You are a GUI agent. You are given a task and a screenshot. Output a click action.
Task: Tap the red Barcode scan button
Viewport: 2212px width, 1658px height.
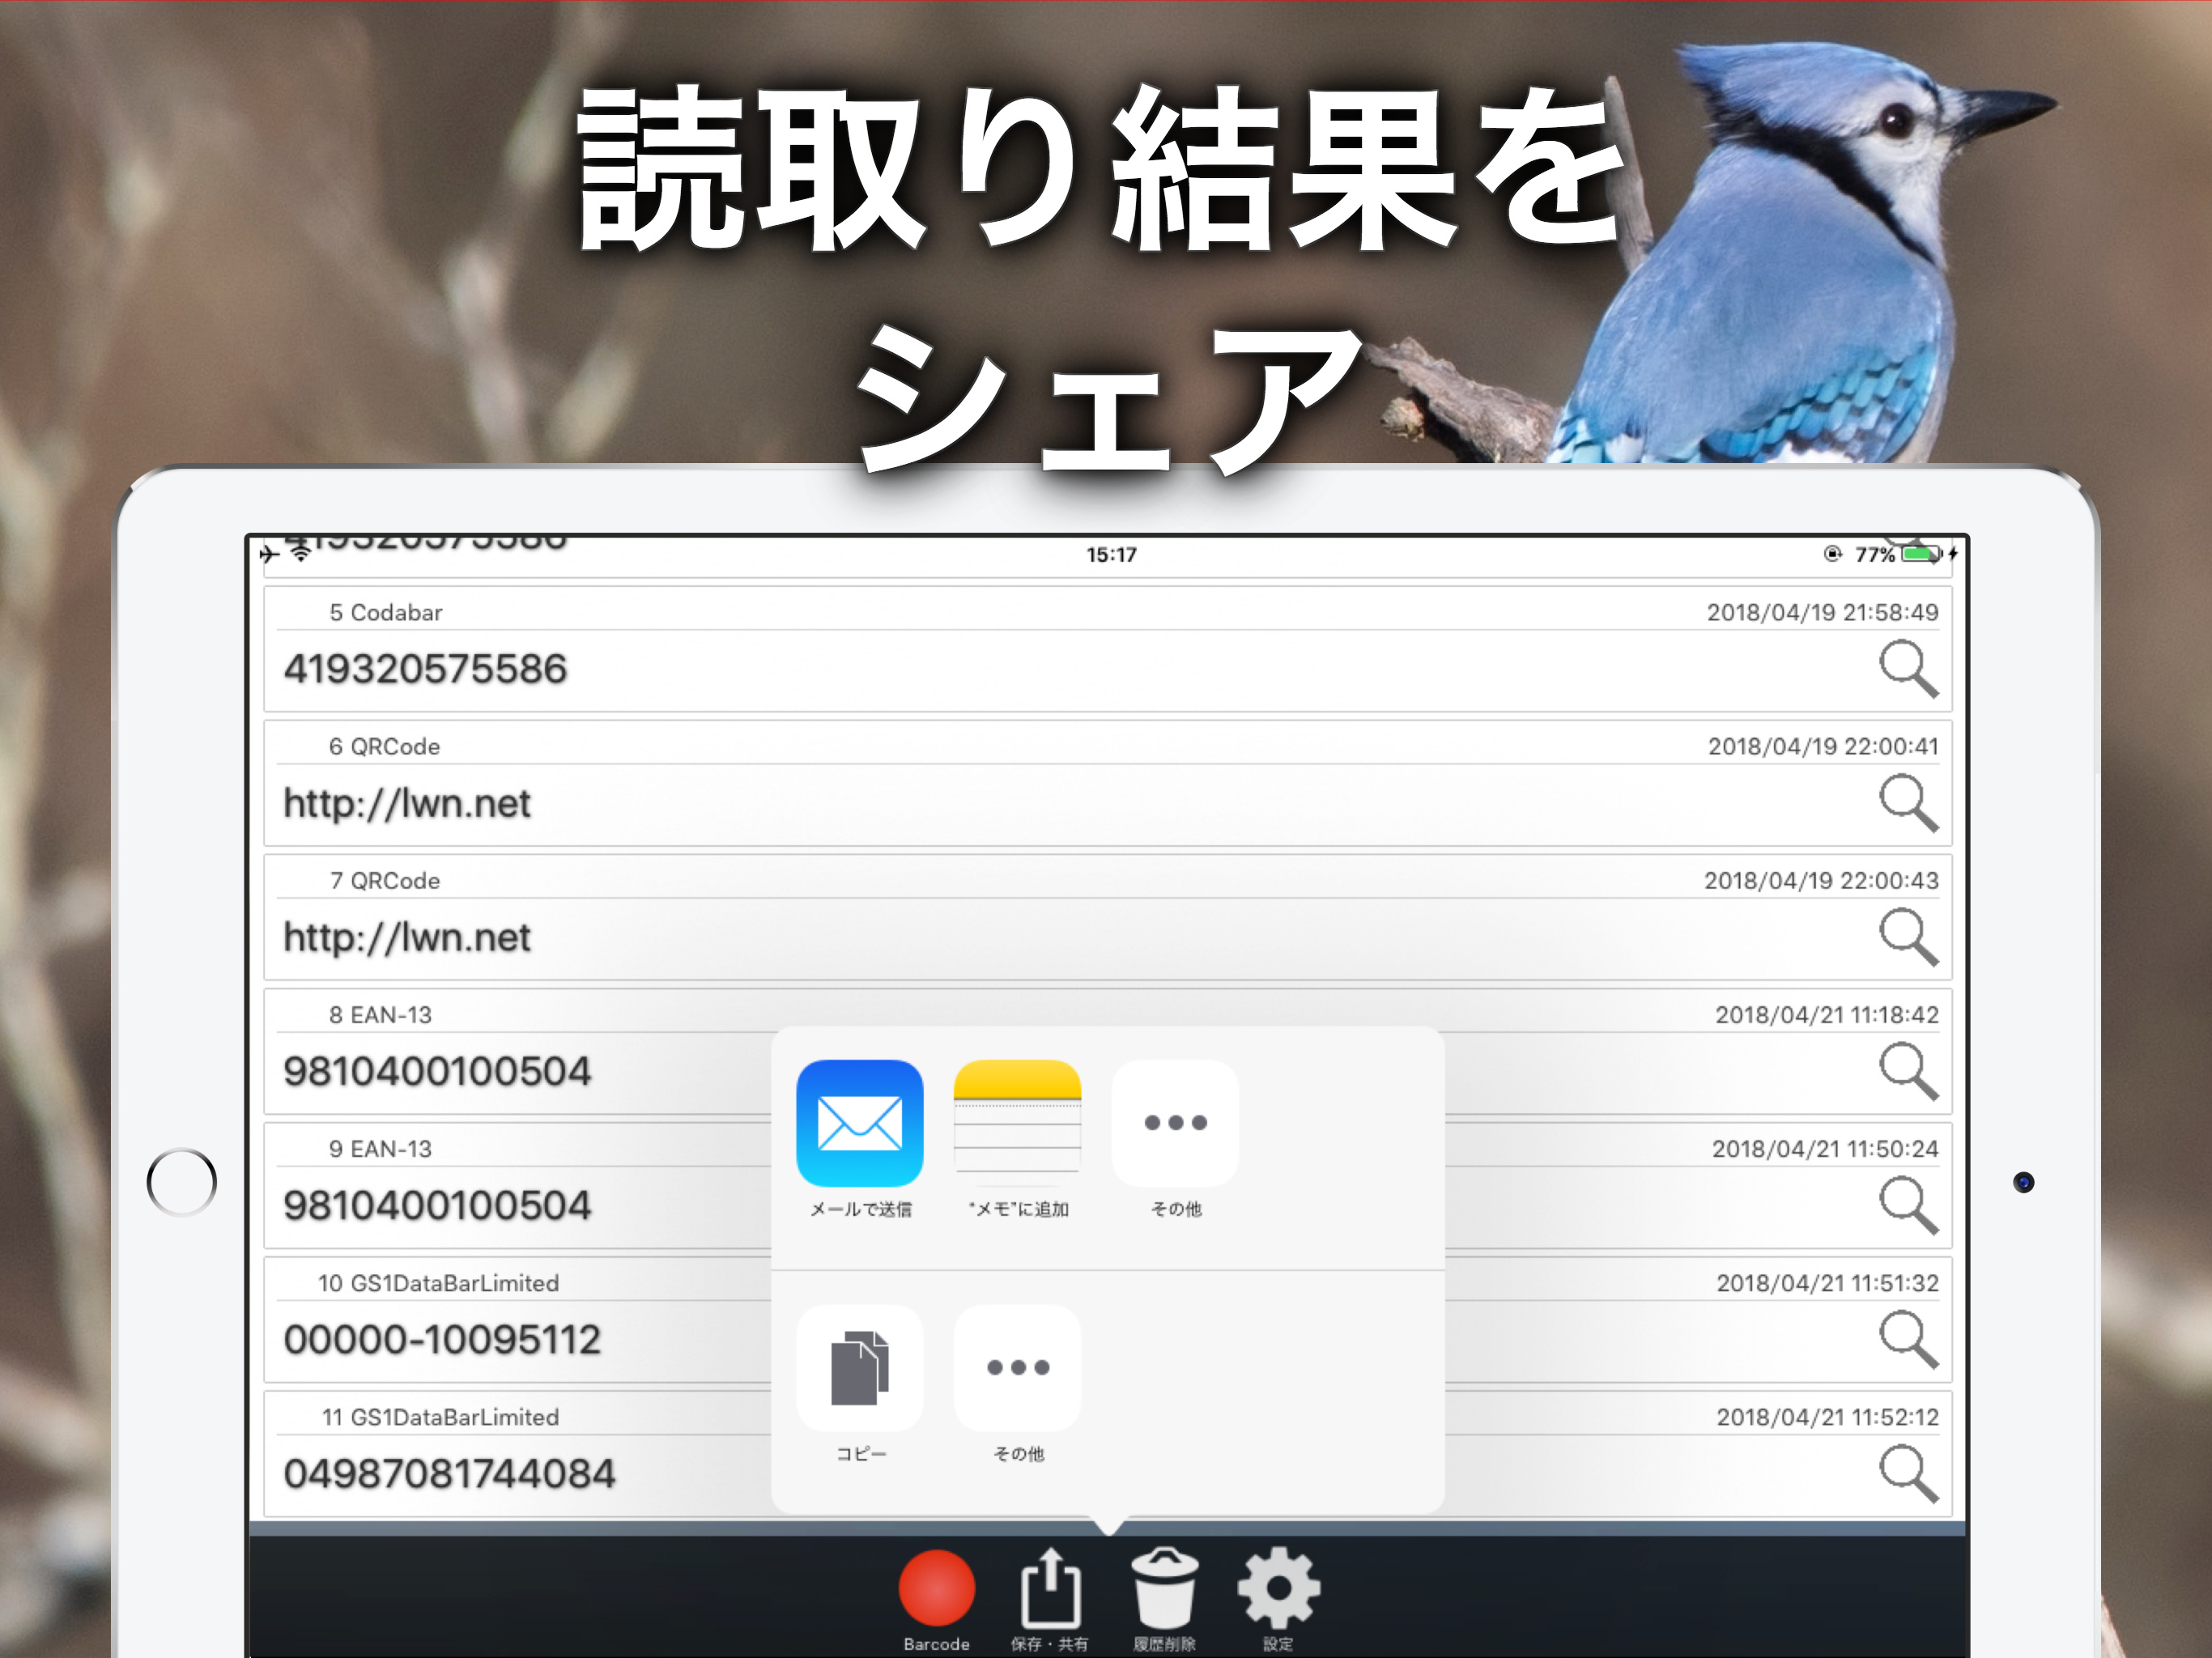936,1588
